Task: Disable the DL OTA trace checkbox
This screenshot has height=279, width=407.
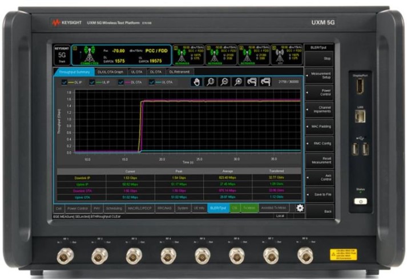Action: point(121,82)
